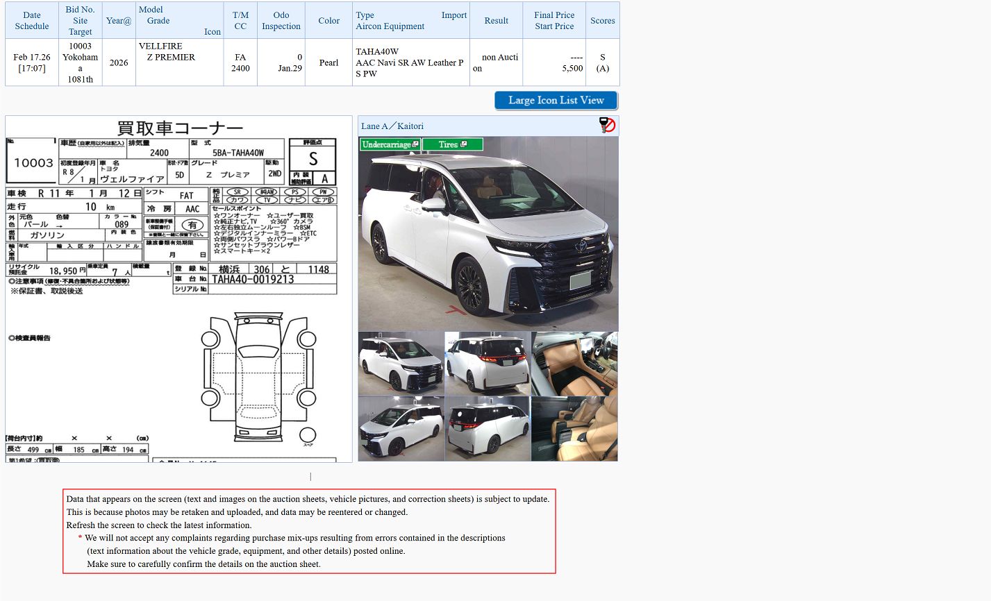Enlarge the main front-view Vellfire photo

[488, 233]
